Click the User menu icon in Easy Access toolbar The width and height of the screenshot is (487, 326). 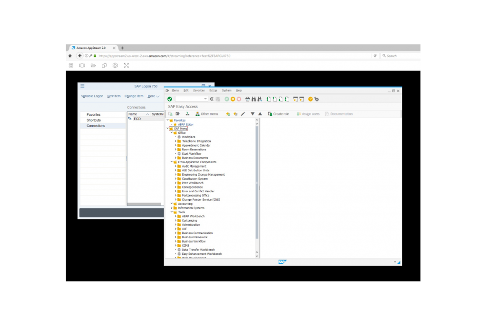tap(171, 114)
